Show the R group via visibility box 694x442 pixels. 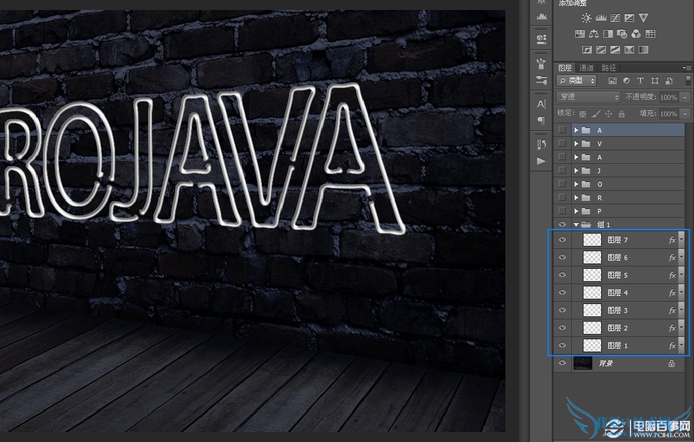[562, 197]
